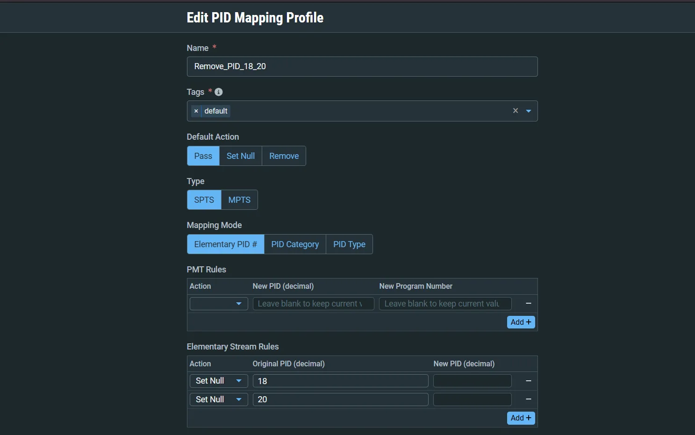Delete the PID 20 stream rule
695x435 pixels.
[529, 399]
